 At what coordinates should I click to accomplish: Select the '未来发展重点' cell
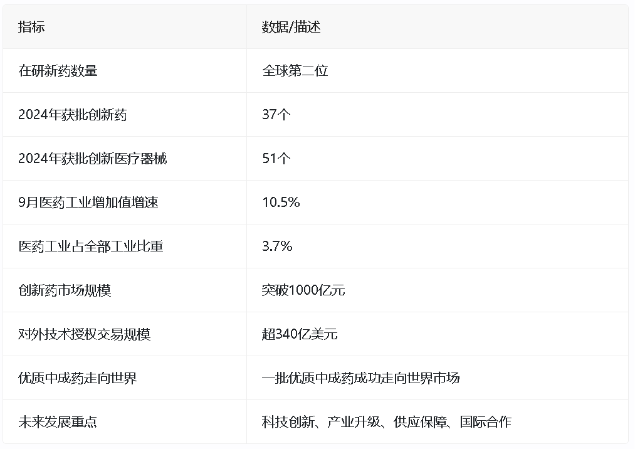(x=58, y=422)
